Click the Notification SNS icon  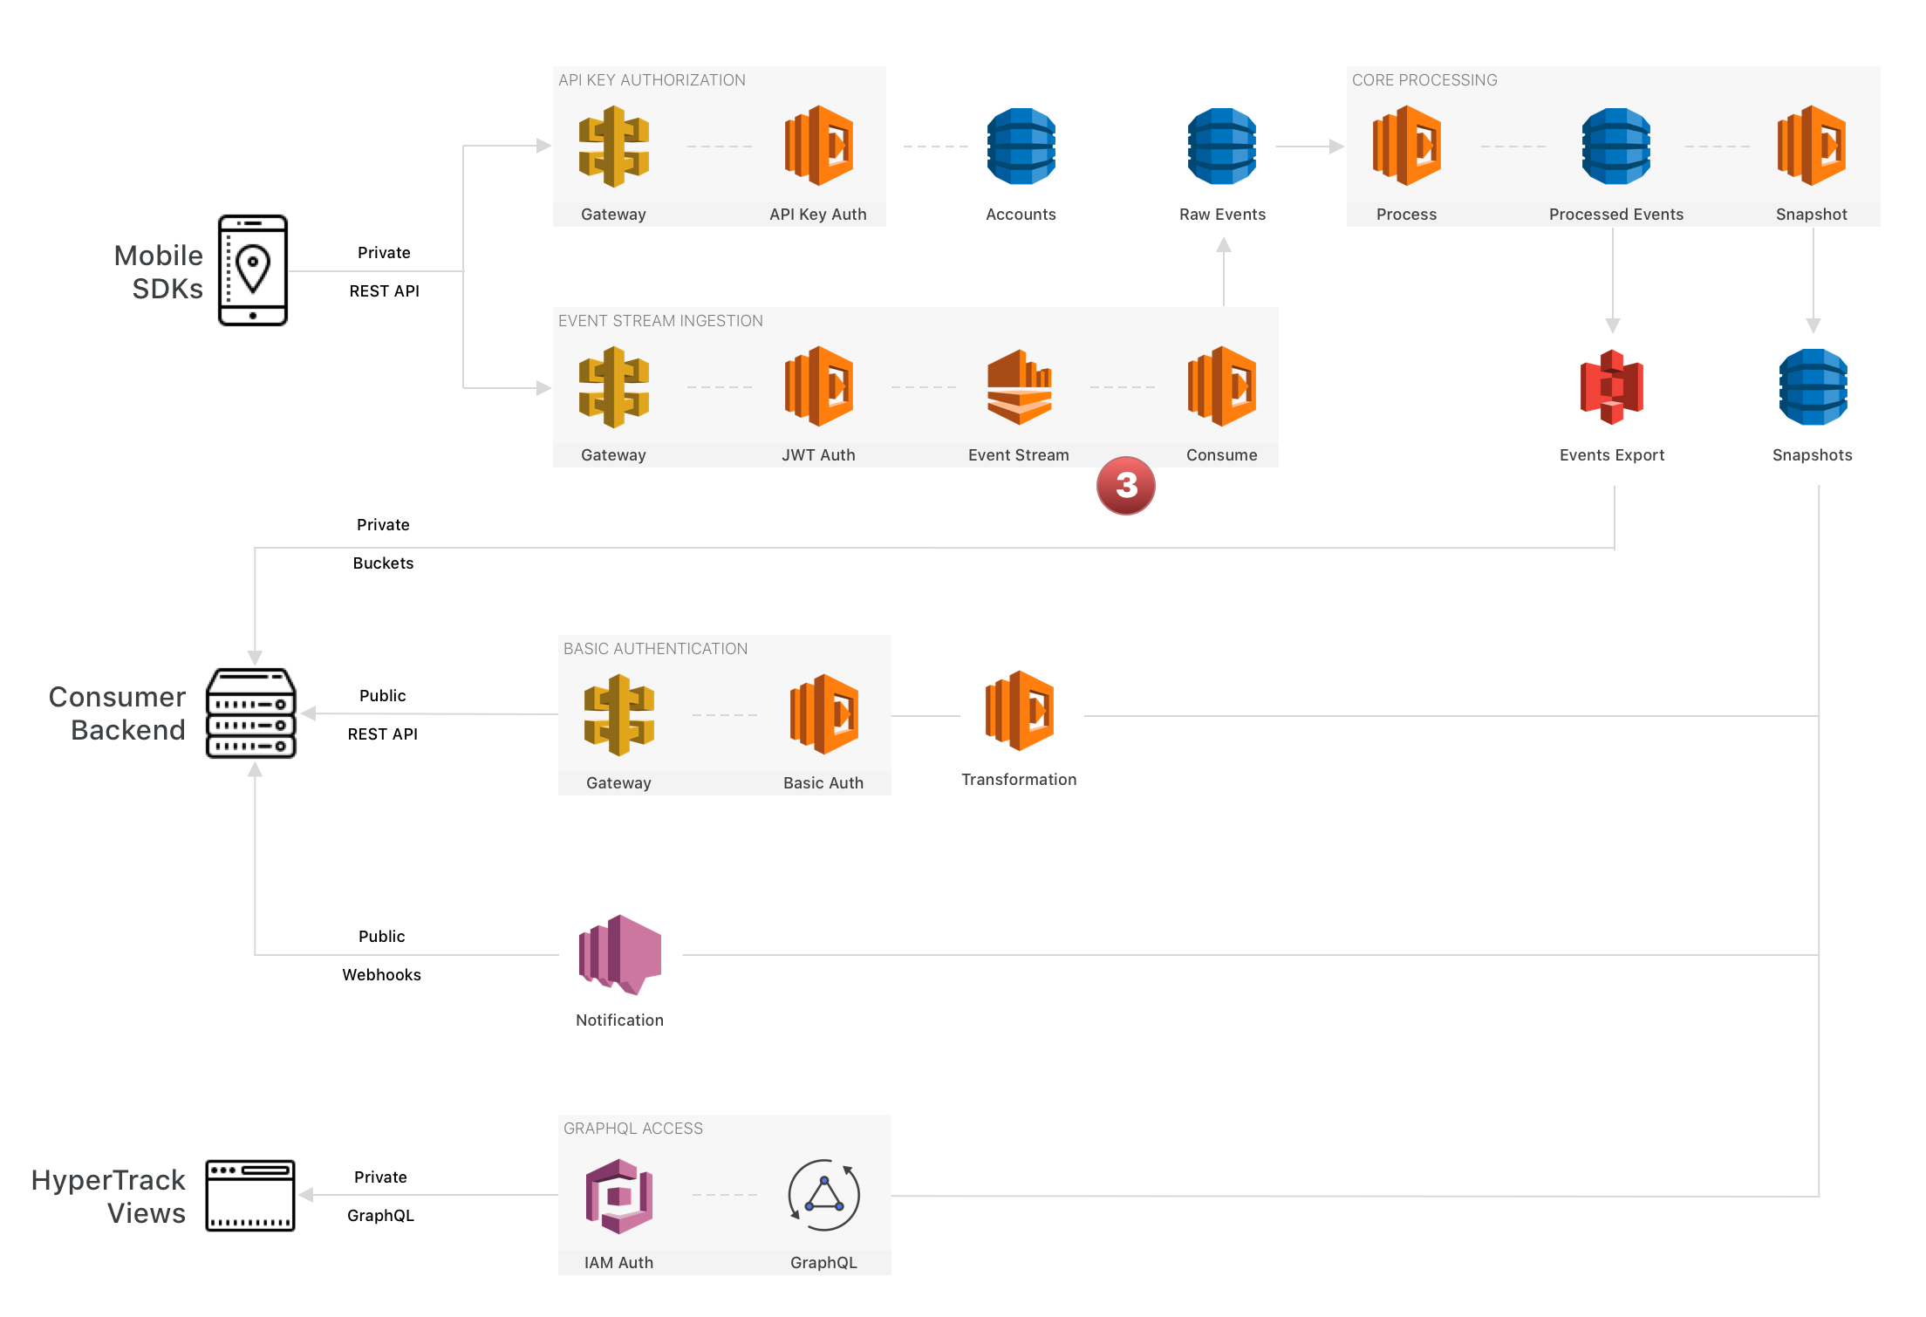(x=620, y=955)
